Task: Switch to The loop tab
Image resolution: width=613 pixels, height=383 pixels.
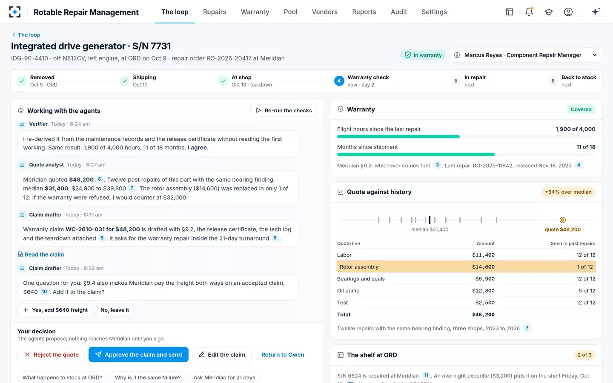Action: 175,12
